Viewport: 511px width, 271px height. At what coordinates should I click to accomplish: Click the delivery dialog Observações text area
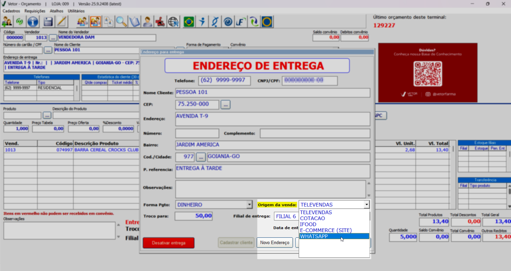pyautogui.click(x=270, y=189)
